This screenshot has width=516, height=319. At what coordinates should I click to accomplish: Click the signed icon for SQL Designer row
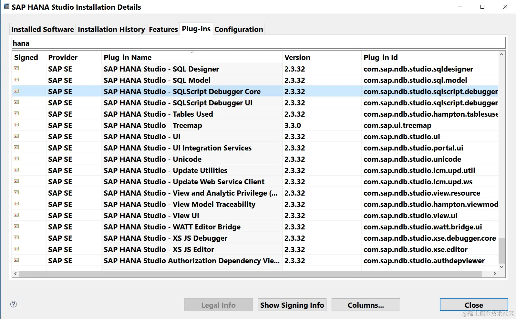tap(16, 68)
